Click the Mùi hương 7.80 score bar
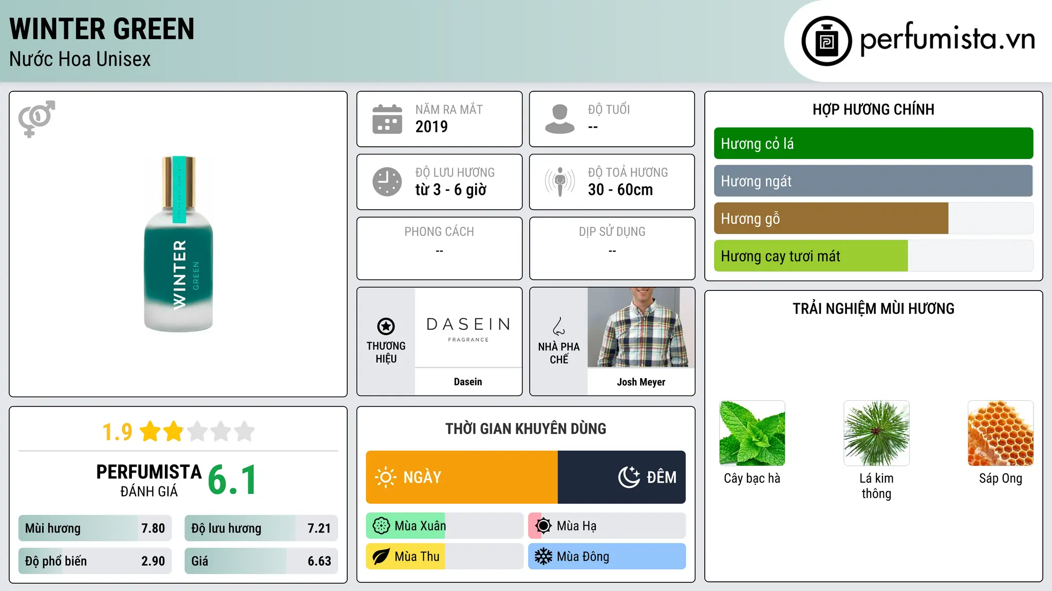The image size is (1052, 591). pyautogui.click(x=95, y=528)
